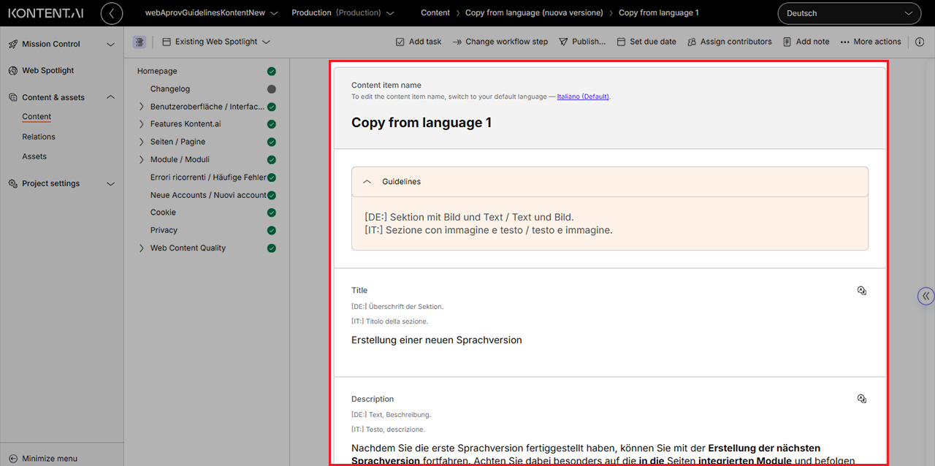The image size is (935, 466).
Task: Click Italiano (Default) language link
Action: point(582,96)
